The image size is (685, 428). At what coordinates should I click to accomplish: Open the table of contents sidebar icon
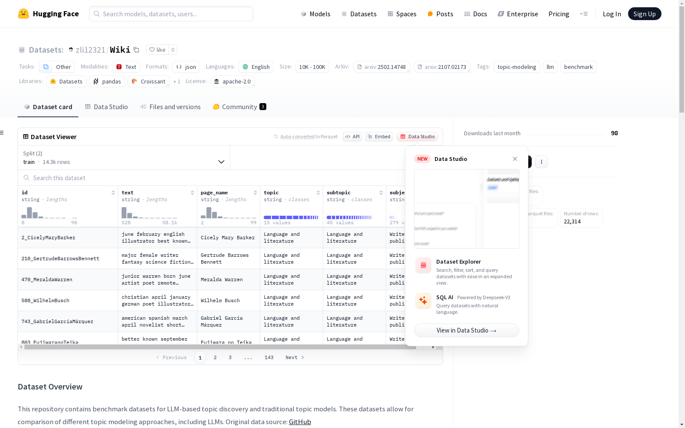point(2,133)
